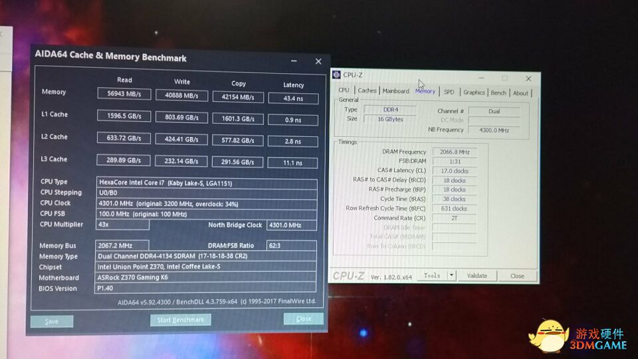
Task: Click L2 Cache Copy value 577.82 GB/s
Action: 238,140
